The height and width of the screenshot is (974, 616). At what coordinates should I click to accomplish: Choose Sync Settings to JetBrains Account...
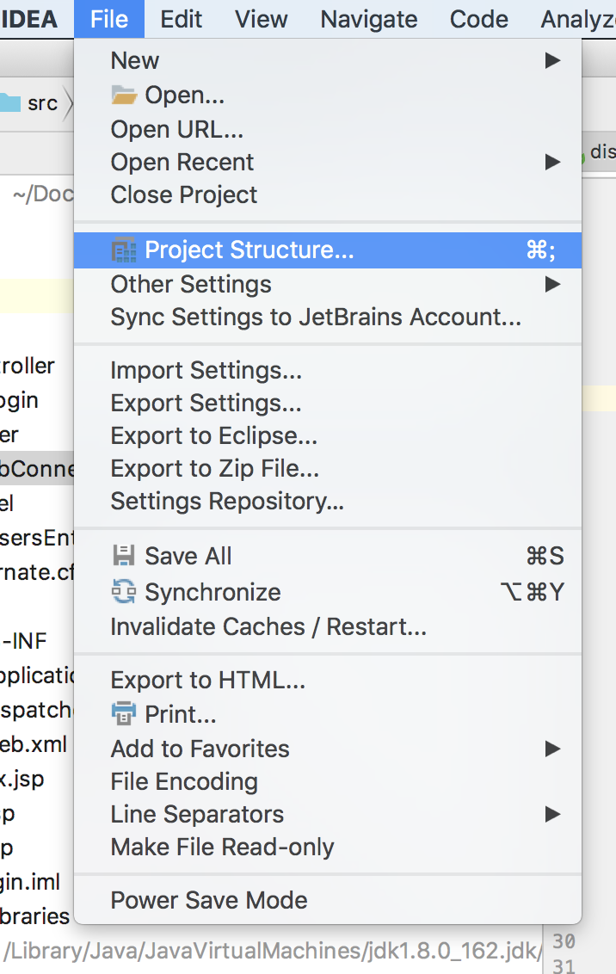327,317
